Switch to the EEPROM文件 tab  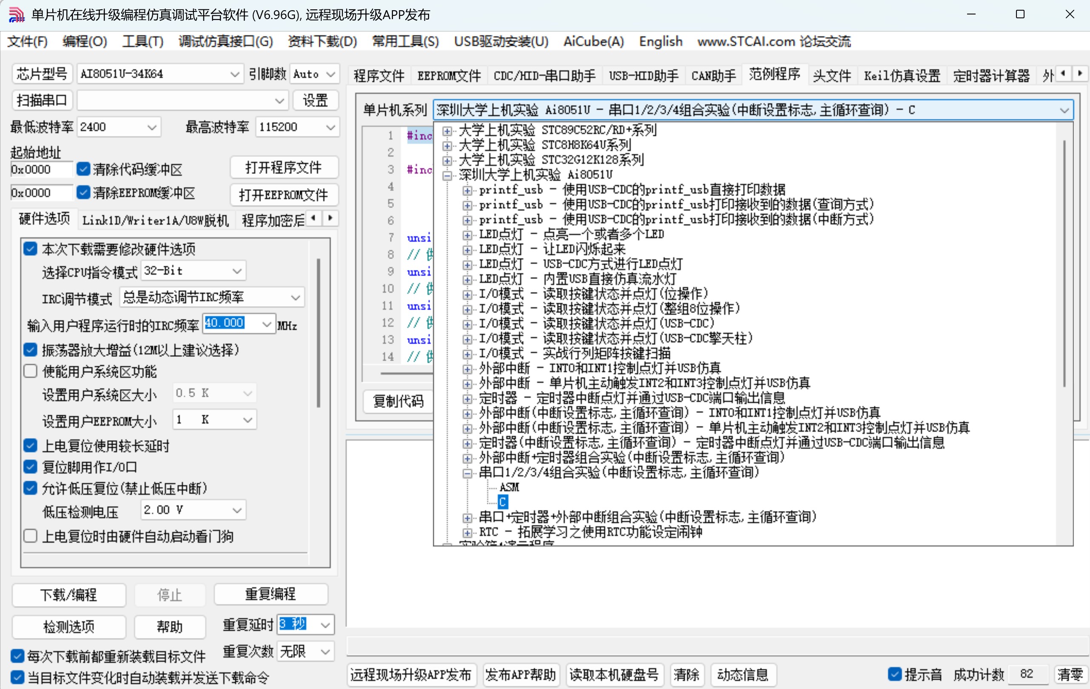(x=449, y=75)
